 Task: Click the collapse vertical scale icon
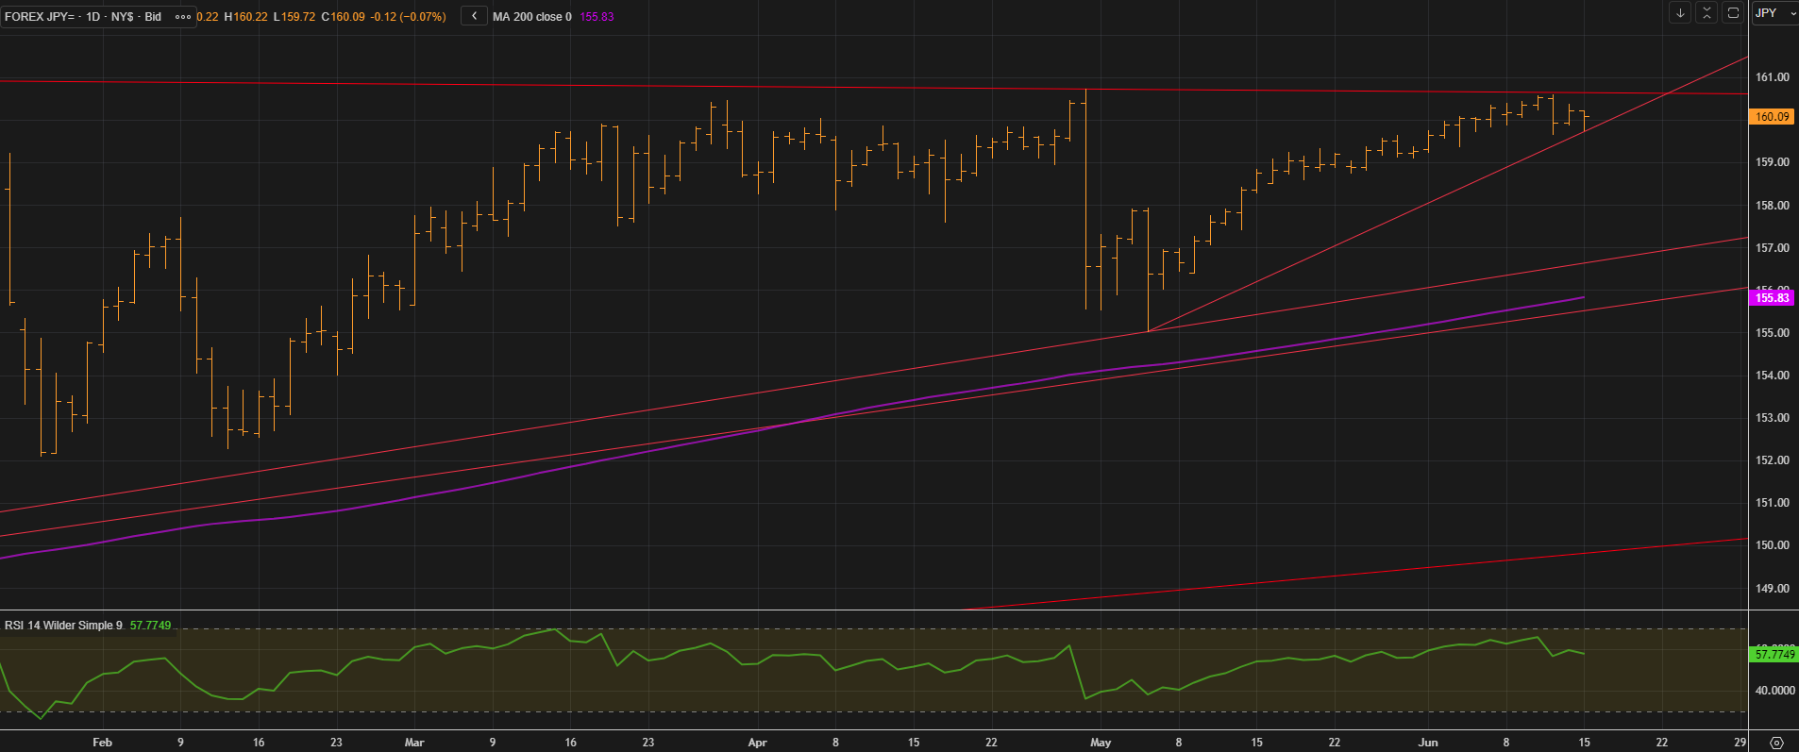coord(1707,13)
